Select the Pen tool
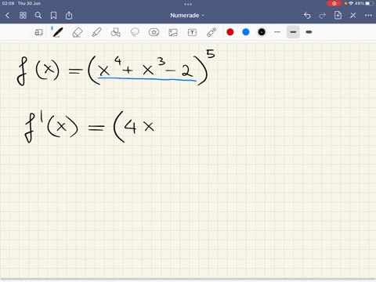Image resolution: width=376 pixels, height=282 pixels. click(57, 32)
